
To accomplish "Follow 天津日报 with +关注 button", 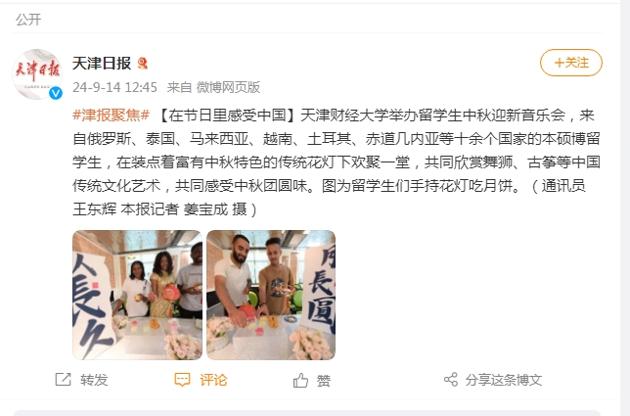I will (571, 63).
